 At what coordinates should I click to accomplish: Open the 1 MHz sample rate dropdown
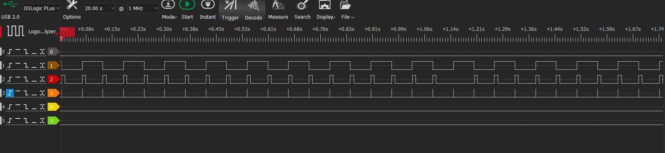pos(143,8)
